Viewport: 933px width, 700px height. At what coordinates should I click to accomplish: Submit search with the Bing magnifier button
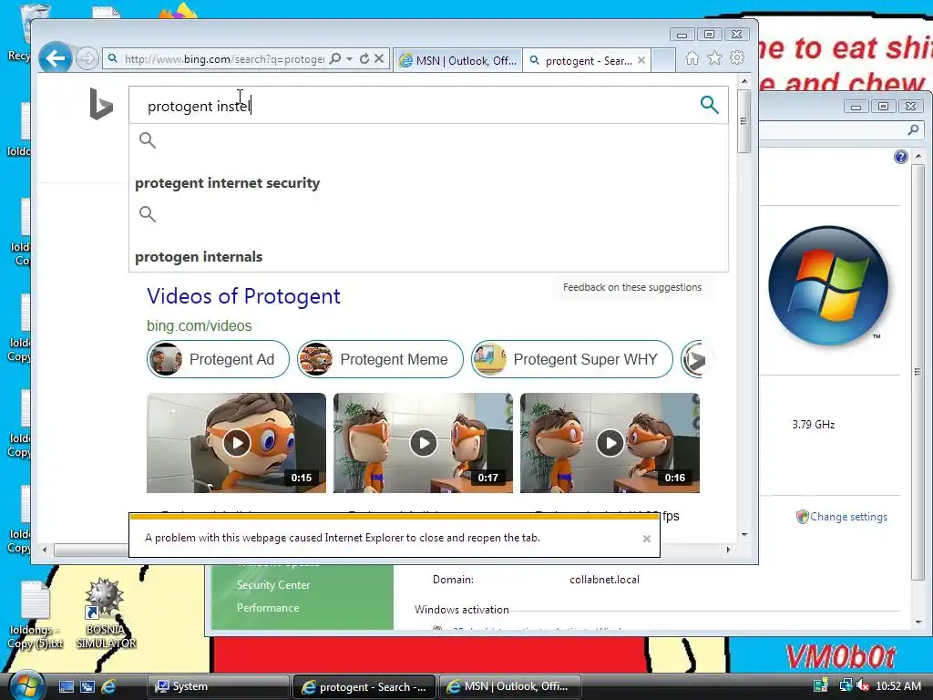(709, 105)
